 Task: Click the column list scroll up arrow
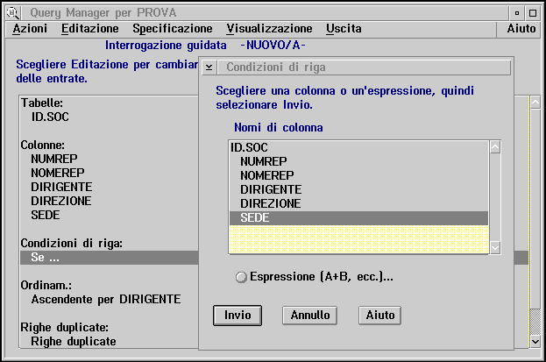495,148
